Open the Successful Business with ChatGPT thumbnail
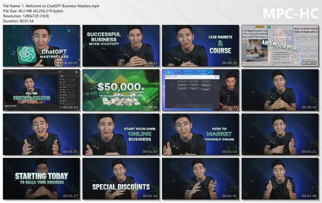Image resolution: width=322 pixels, height=203 pixels. [121, 46]
